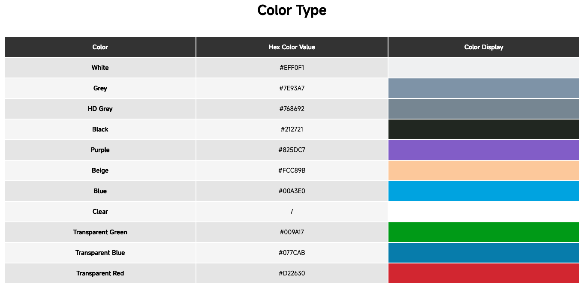Select the black color display bar
Image resolution: width=584 pixels, height=287 pixels.
[484, 129]
